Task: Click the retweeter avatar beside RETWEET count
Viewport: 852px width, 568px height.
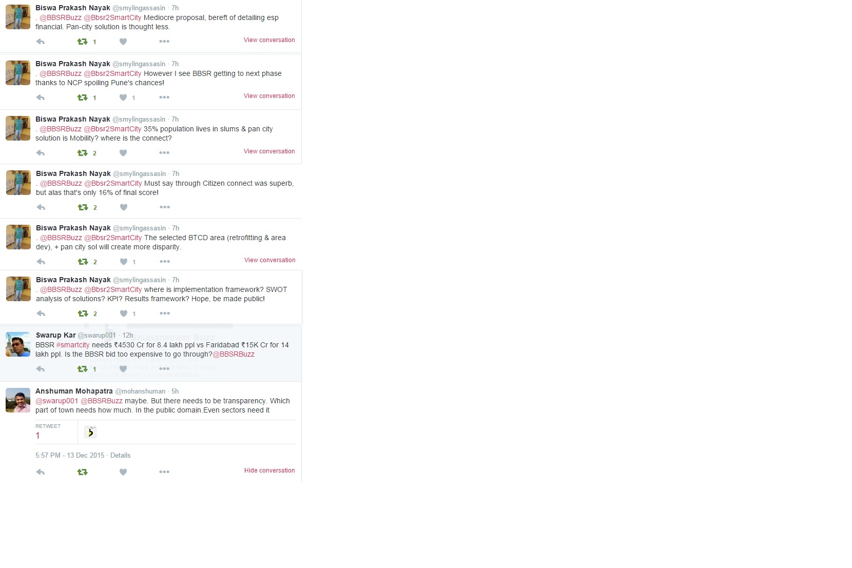Action: pos(90,432)
